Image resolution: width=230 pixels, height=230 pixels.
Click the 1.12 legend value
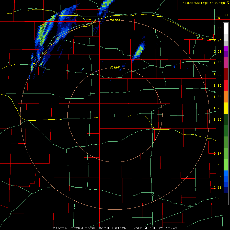[x=217, y=120]
